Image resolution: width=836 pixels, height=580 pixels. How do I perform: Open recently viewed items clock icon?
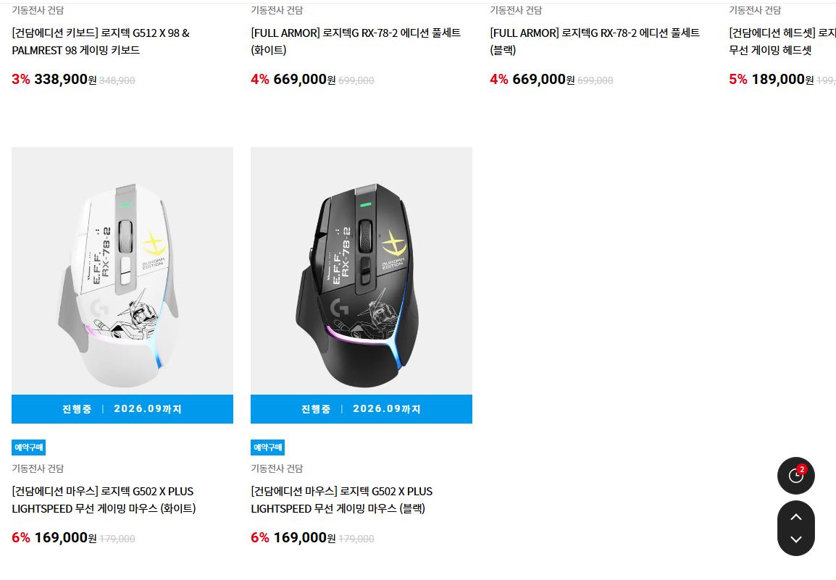click(795, 476)
